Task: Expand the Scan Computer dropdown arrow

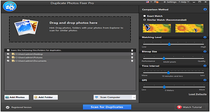Action: coord(134,97)
